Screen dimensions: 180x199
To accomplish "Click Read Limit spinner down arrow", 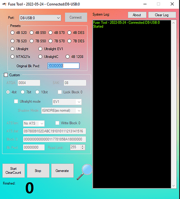I will [83, 148].
